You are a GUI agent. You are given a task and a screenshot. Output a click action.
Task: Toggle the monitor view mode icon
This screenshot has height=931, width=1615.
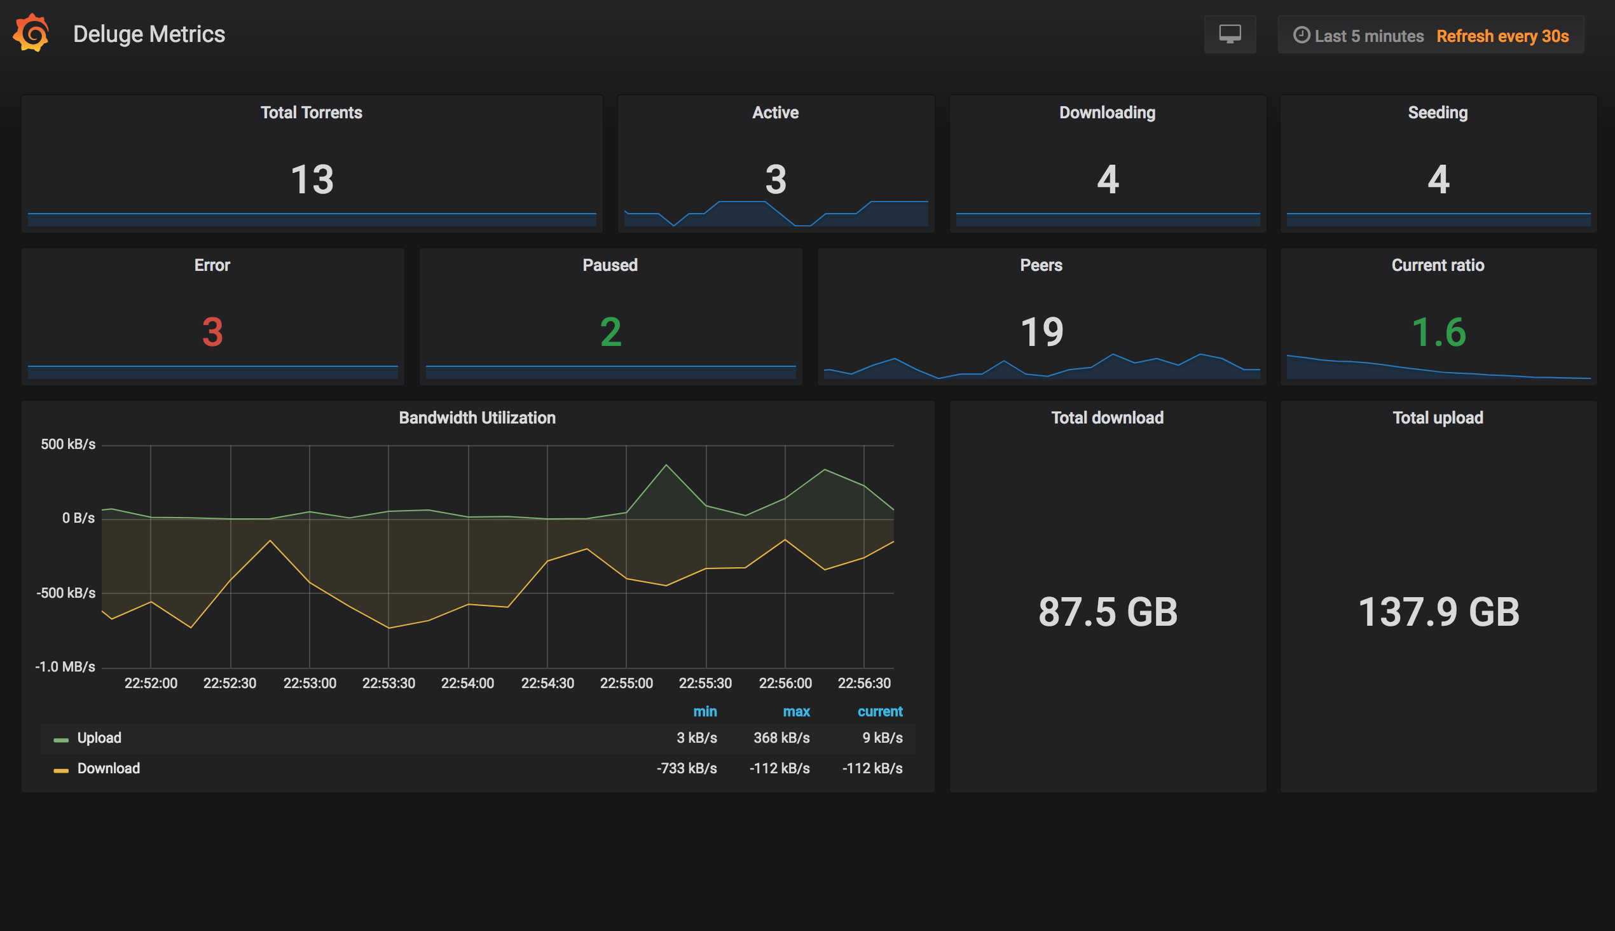click(1230, 34)
